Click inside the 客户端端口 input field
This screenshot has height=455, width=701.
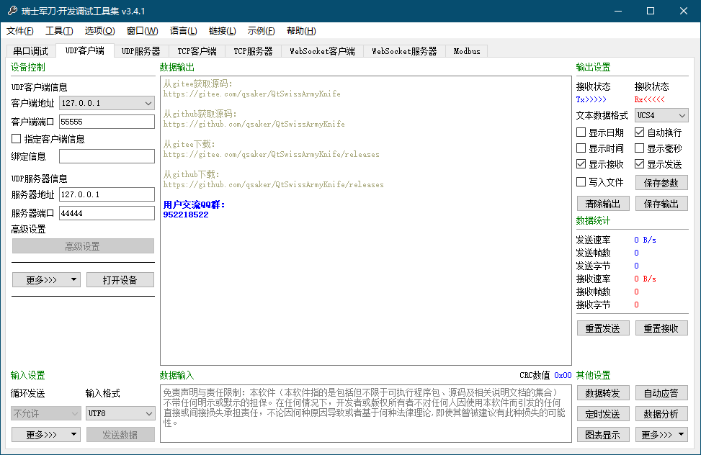point(107,121)
